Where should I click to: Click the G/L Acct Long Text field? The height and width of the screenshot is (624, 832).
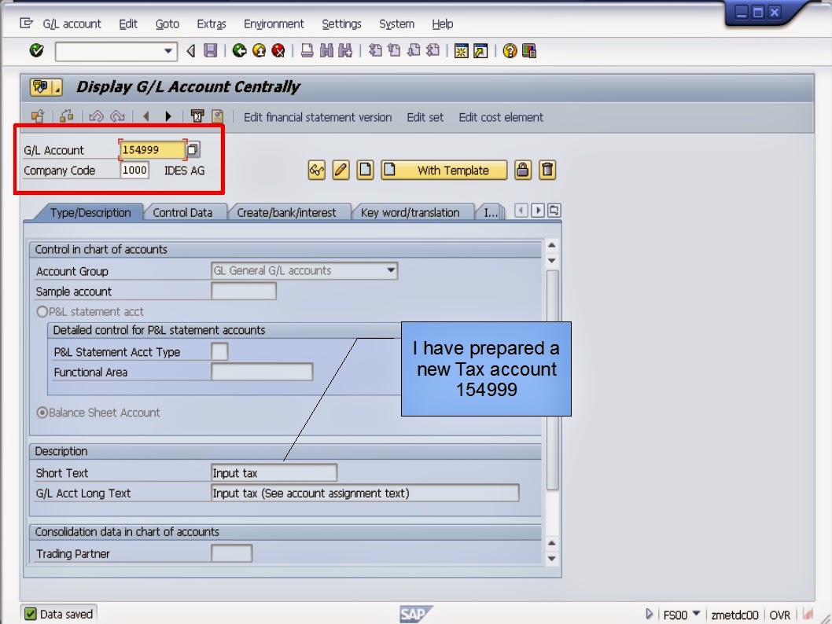point(365,493)
